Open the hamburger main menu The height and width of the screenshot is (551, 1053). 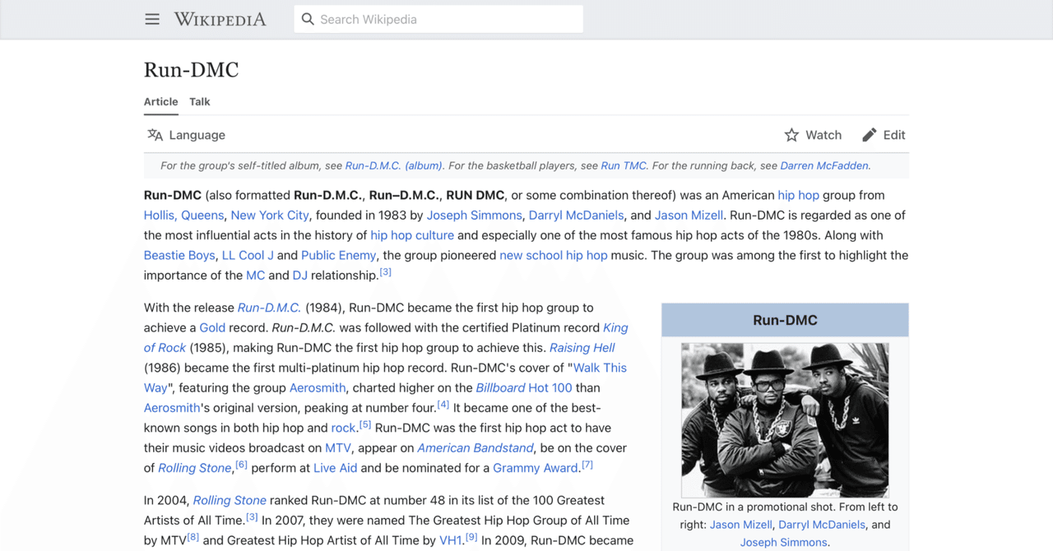[x=152, y=19]
